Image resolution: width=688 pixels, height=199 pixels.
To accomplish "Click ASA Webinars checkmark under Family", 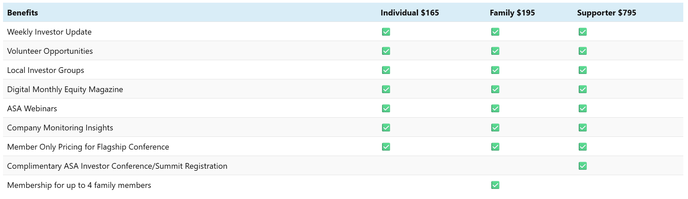I will coord(495,108).
